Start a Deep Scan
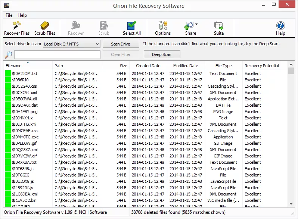 (161, 54)
